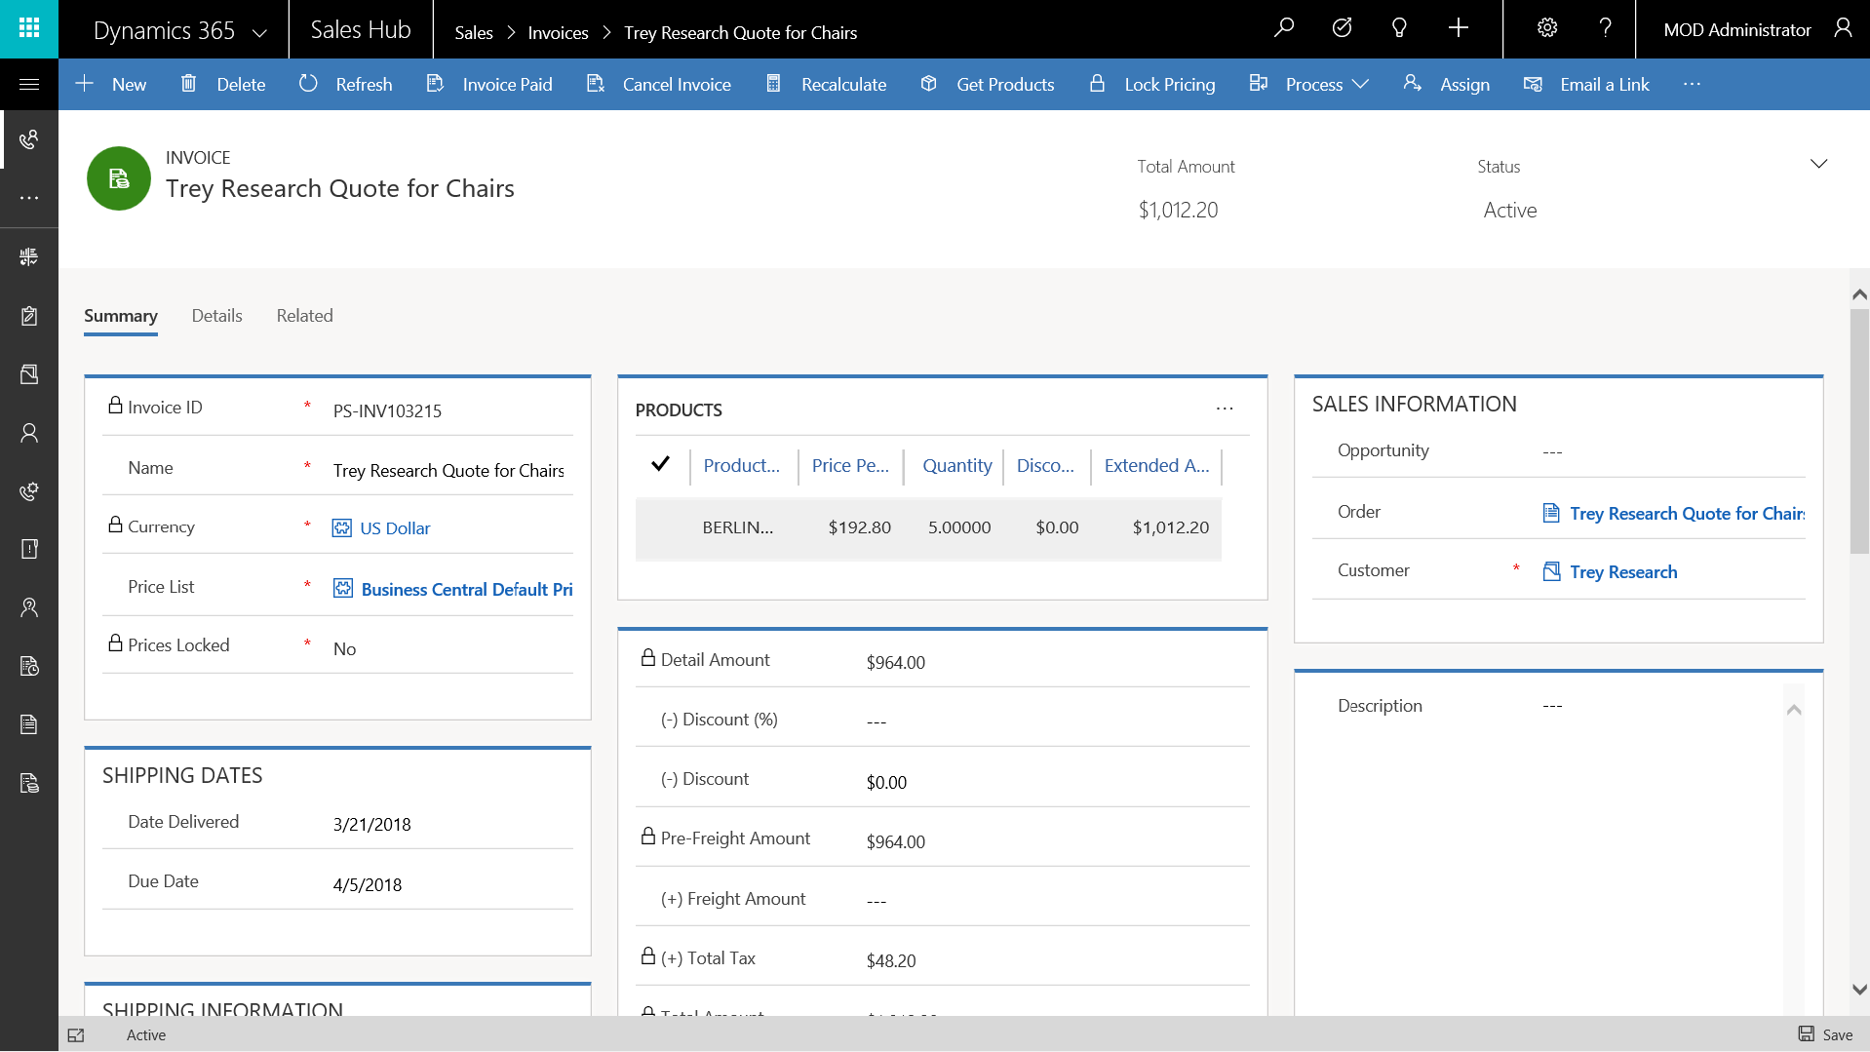The height and width of the screenshot is (1052, 1870).
Task: Click the search magnifier icon
Action: coord(1284,28)
